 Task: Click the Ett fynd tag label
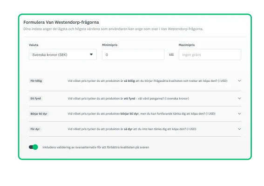click(x=35, y=99)
